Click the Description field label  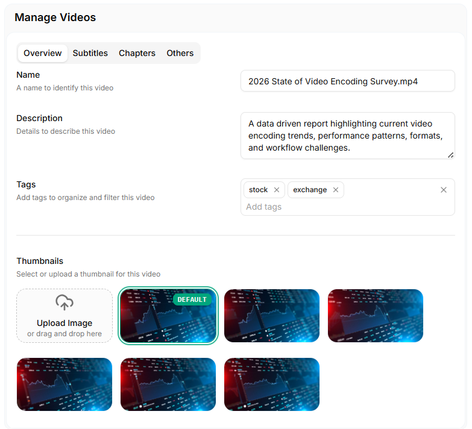[39, 118]
